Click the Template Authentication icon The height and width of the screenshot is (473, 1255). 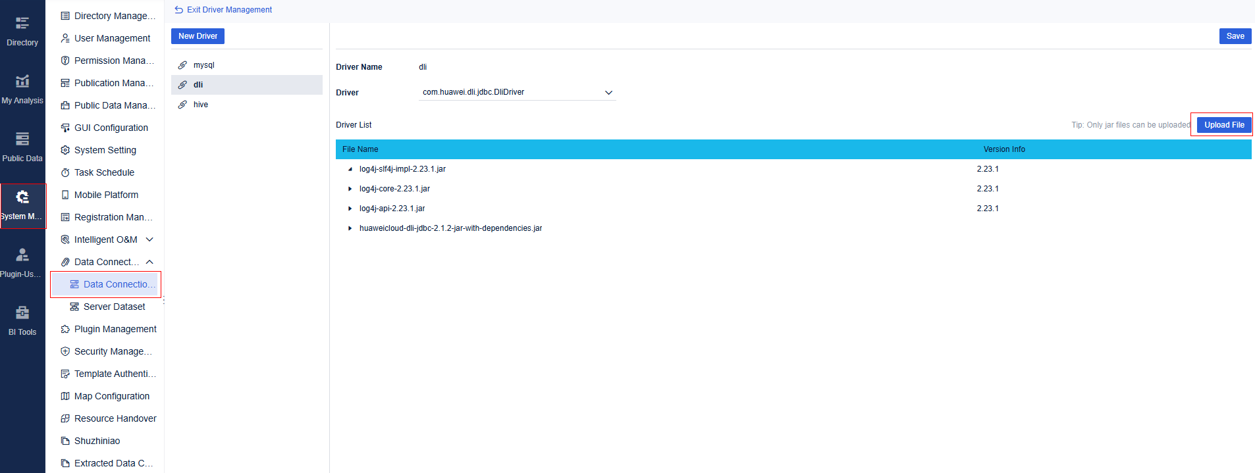pos(65,374)
